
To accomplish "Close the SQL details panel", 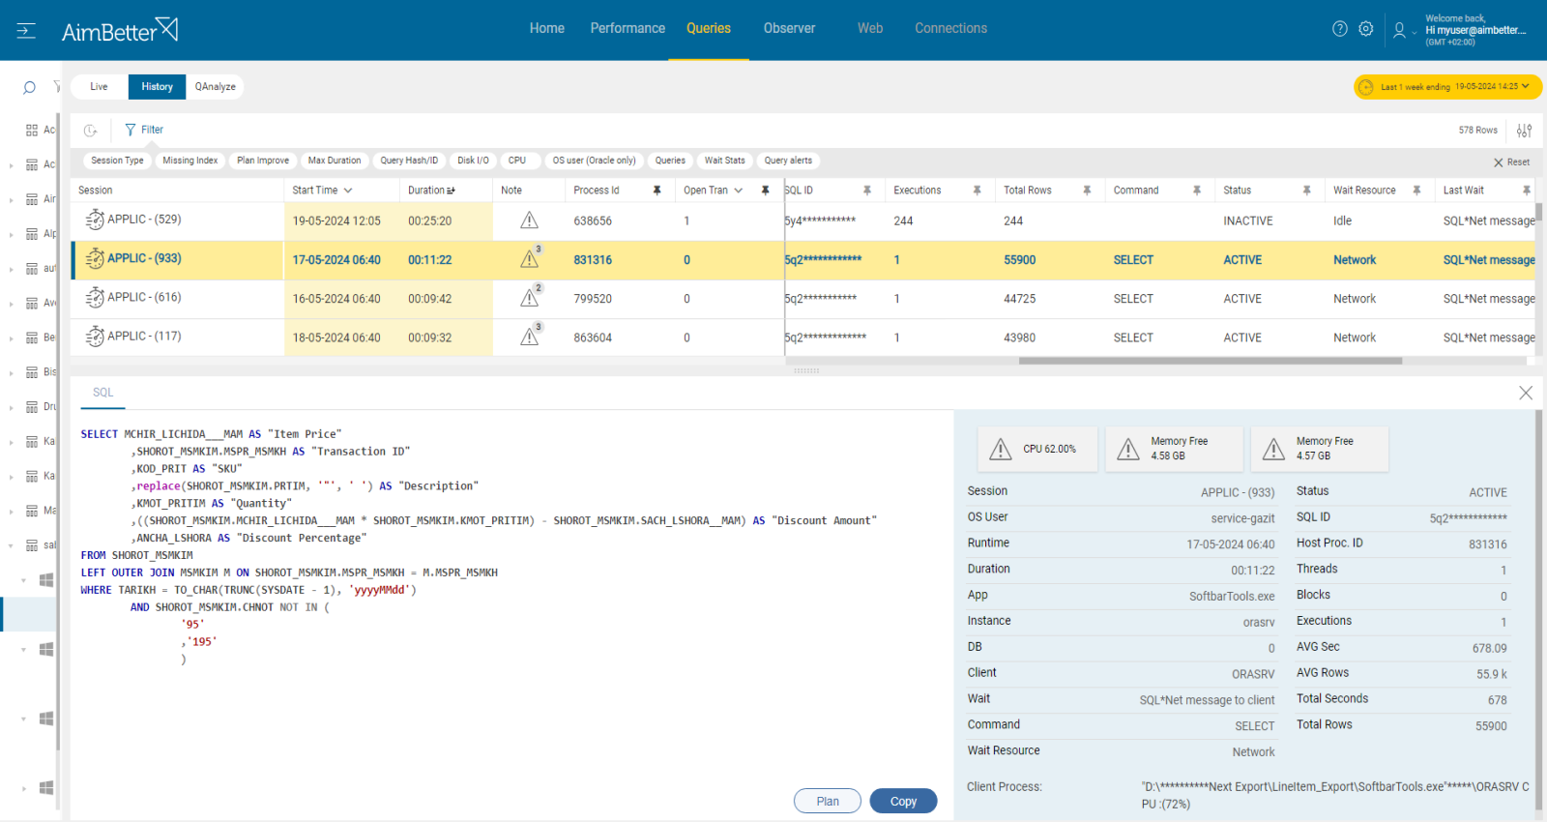I will click(1526, 393).
